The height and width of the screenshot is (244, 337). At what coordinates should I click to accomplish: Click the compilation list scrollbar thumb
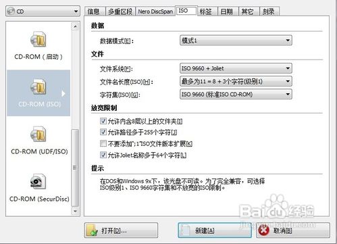(75, 168)
